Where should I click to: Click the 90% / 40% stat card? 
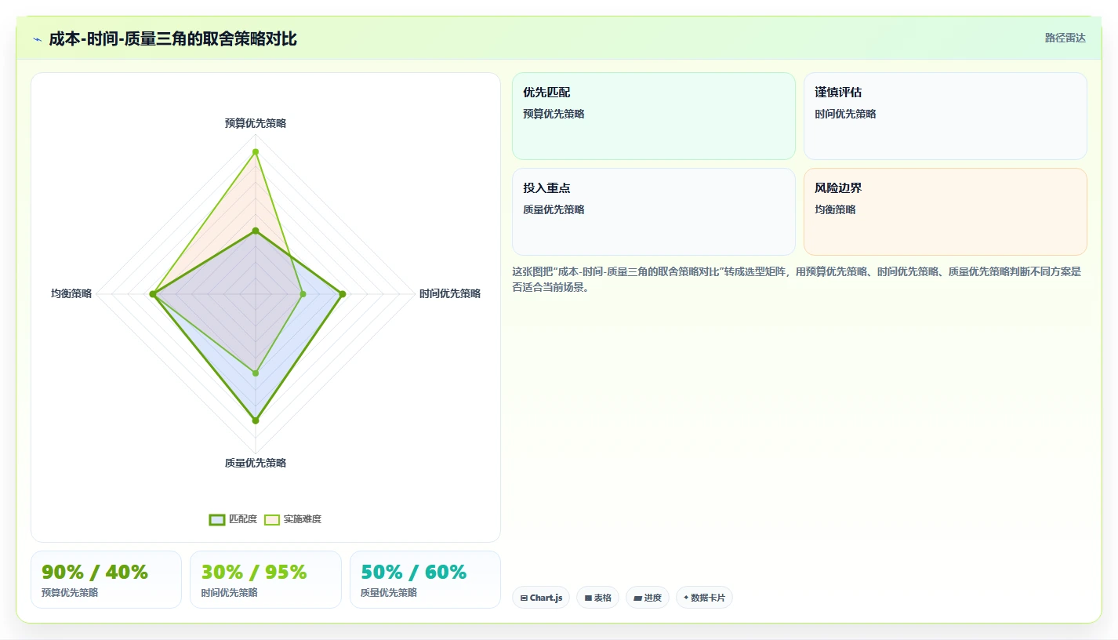click(106, 580)
